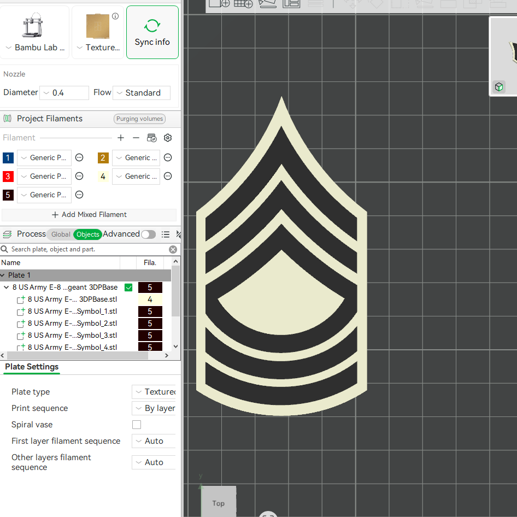Screen dimensions: 517x517
Task: Click the object list horizontal scroll right arrow
Action: tap(167, 355)
